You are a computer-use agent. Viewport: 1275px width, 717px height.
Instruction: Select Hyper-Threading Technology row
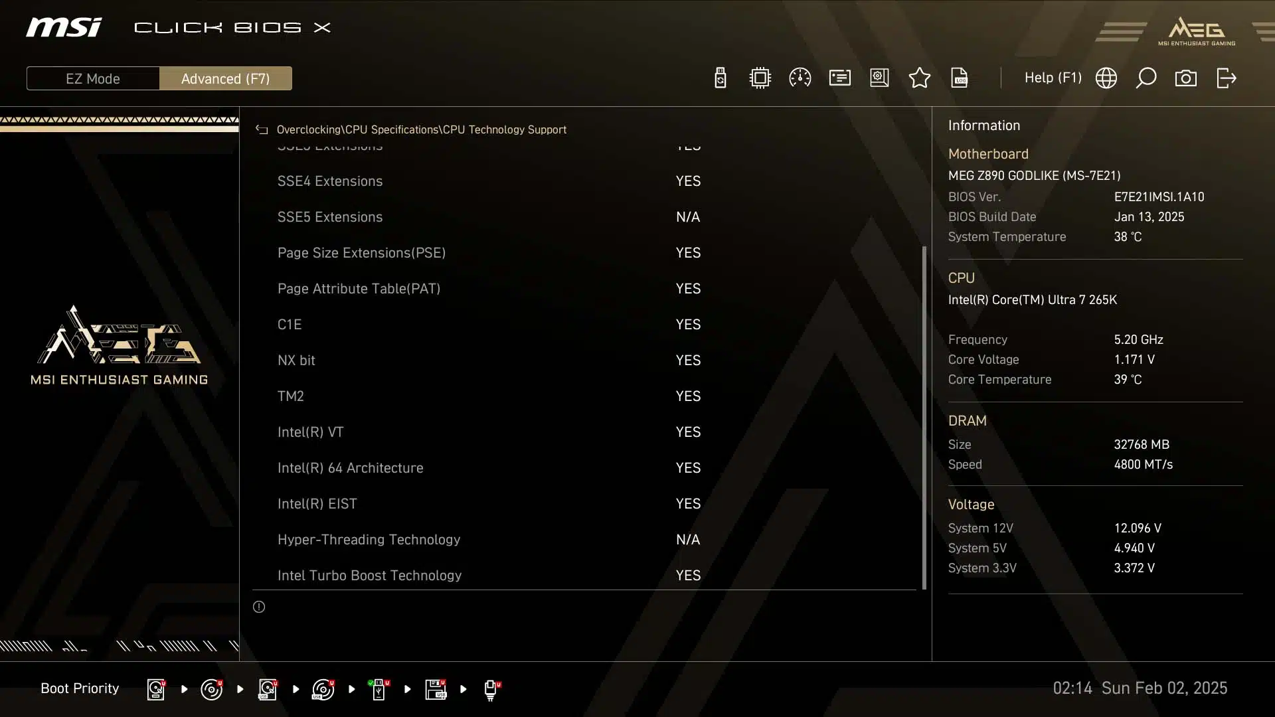tap(584, 540)
